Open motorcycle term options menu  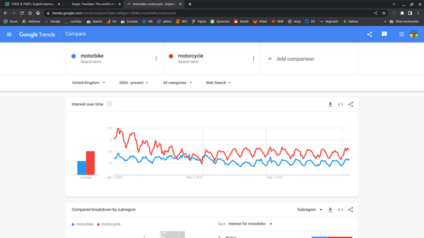click(253, 58)
